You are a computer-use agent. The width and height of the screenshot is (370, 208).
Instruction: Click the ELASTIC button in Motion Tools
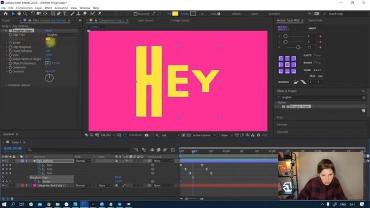click(312, 55)
